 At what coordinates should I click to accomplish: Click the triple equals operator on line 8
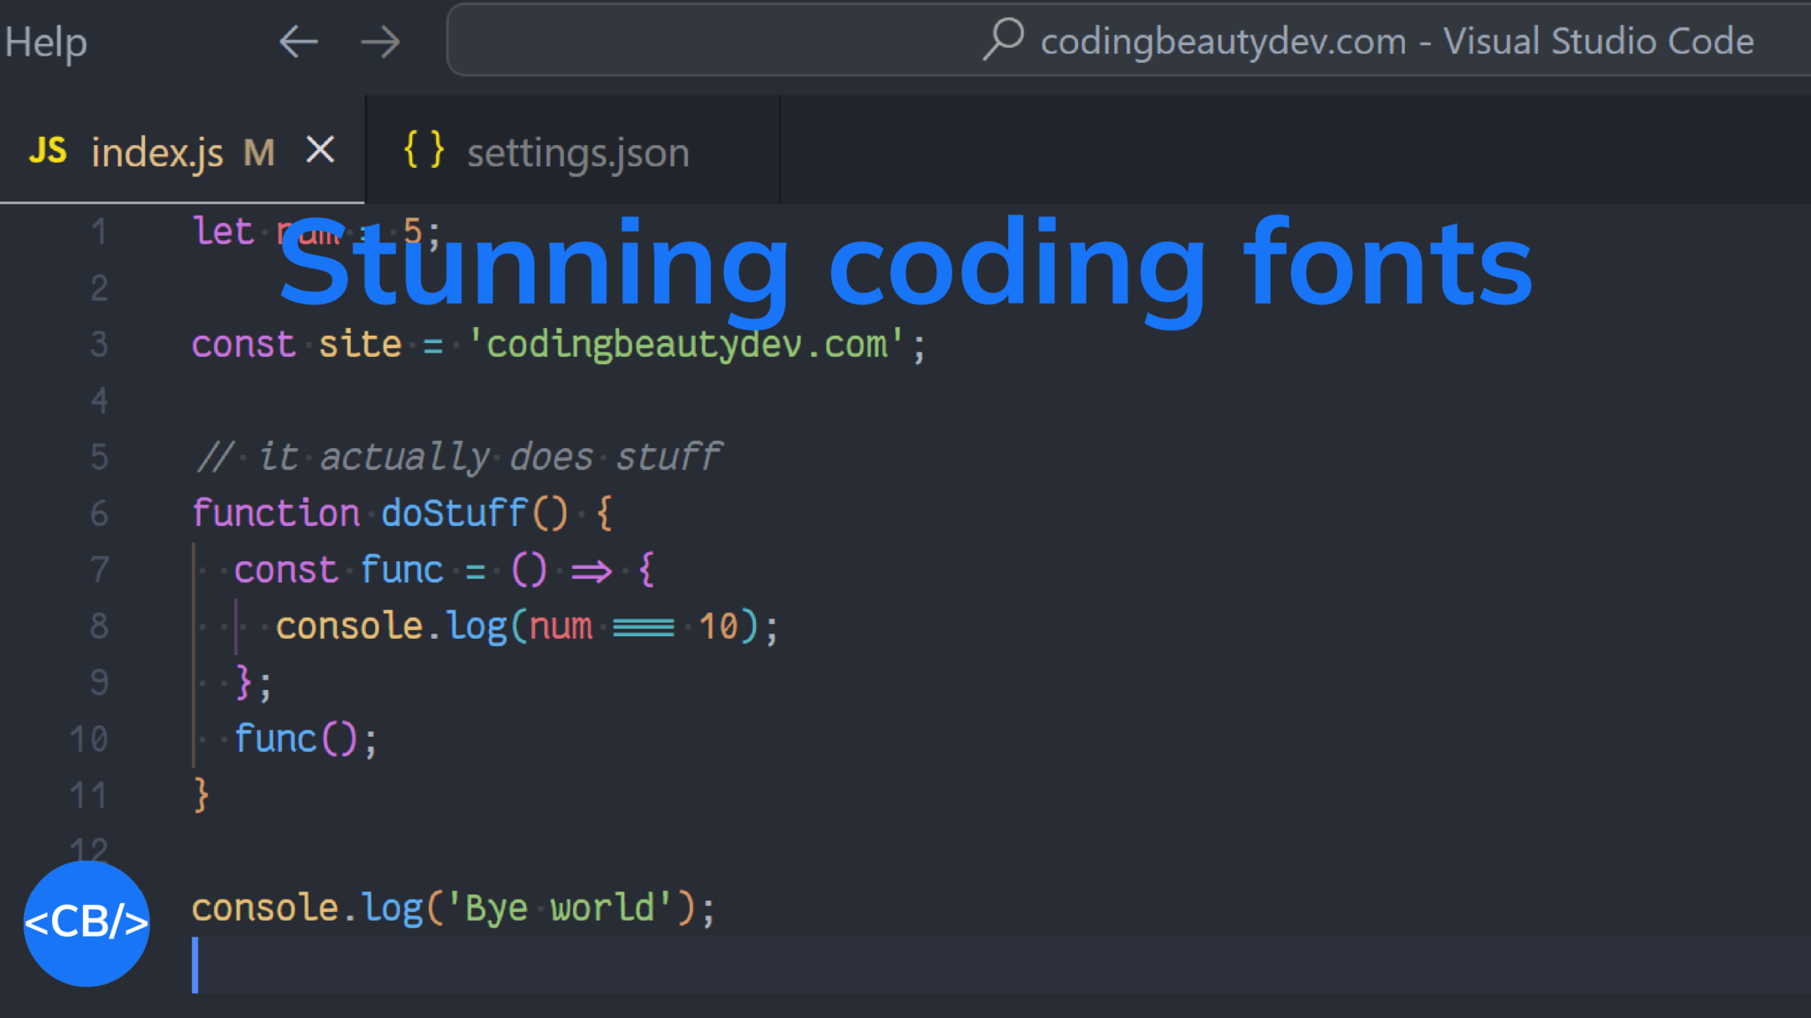click(644, 627)
